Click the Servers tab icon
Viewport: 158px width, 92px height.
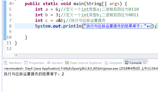click(x=49, y=63)
